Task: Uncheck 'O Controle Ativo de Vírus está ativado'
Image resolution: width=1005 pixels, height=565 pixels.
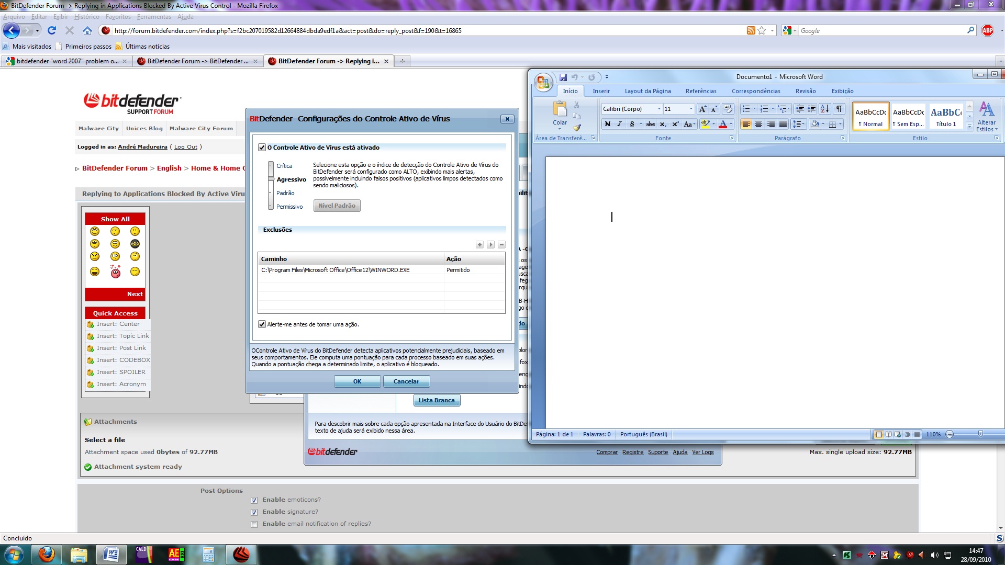Action: pos(262,148)
